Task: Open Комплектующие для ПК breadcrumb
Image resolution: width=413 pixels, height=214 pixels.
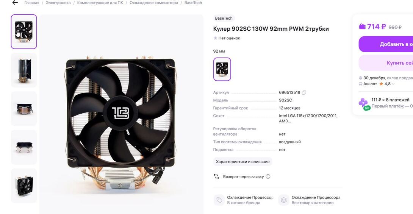Action: [x=100, y=3]
